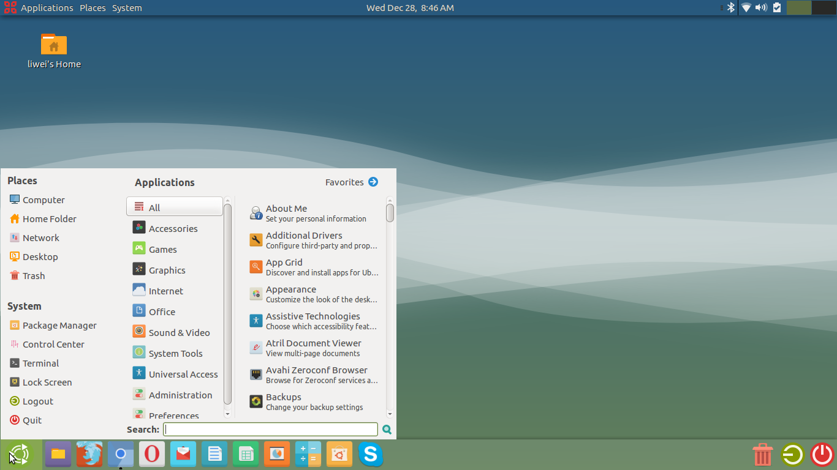This screenshot has height=470, width=837.
Task: Empty-access the Trash icon on the dock
Action: (762, 454)
